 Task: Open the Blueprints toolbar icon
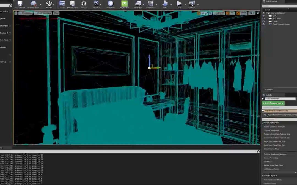(138, 4)
